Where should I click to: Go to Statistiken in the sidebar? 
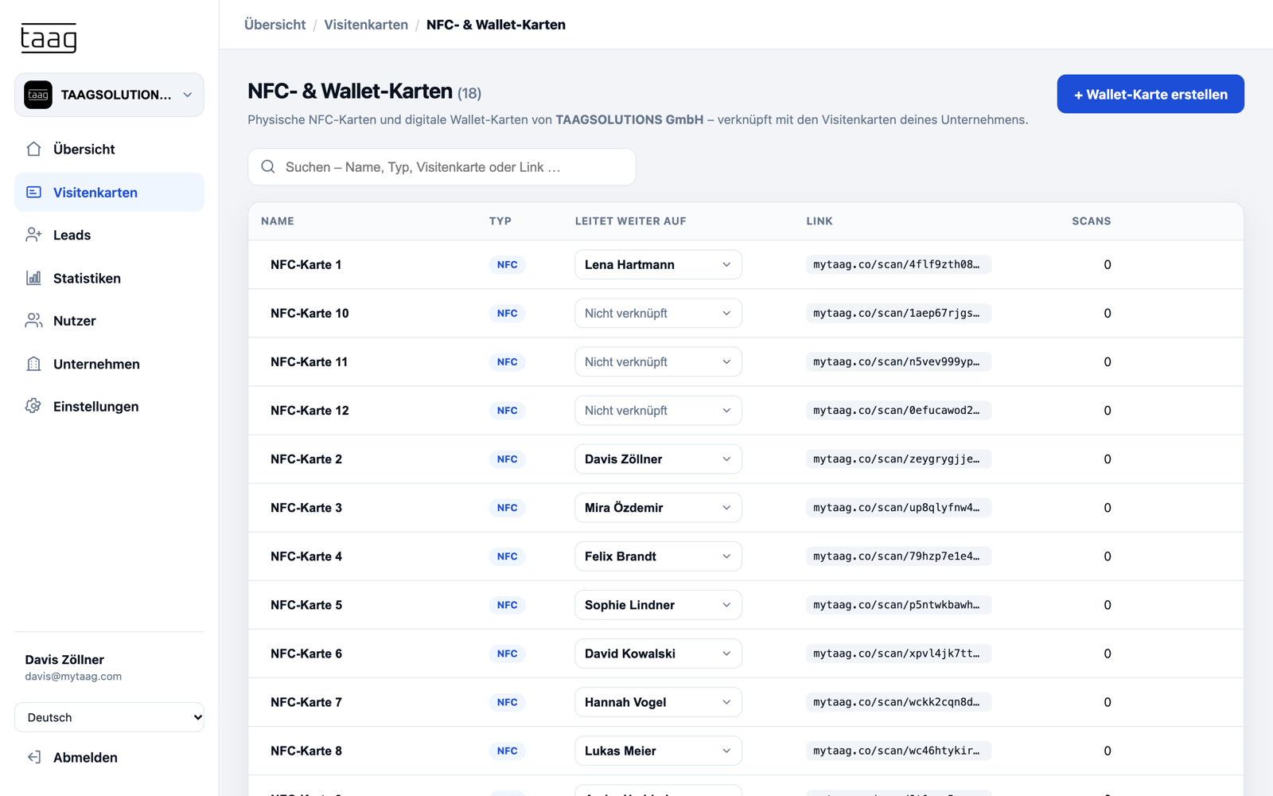109,278
